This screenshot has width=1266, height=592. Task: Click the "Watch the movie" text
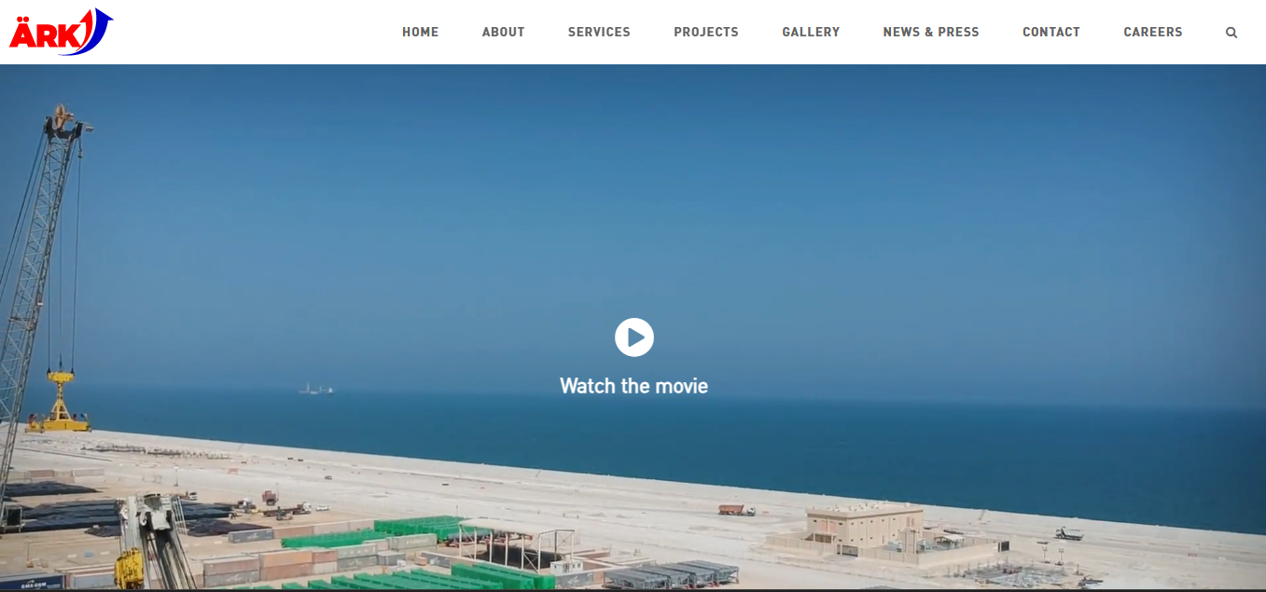(x=633, y=386)
